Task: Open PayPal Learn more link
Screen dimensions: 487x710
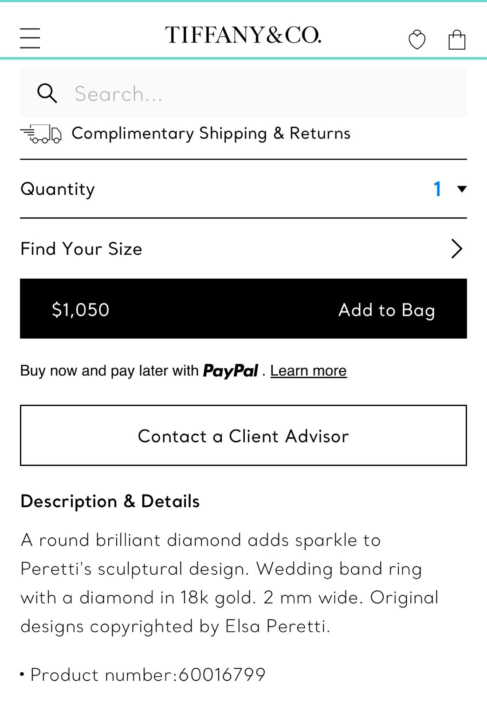Action: (x=308, y=371)
